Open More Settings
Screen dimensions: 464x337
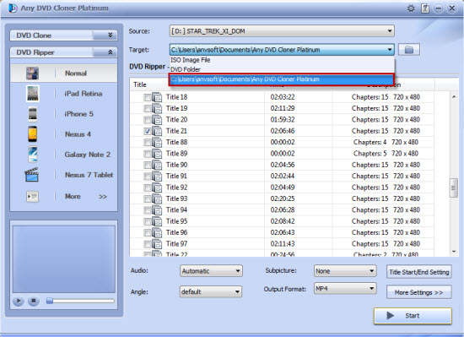[x=419, y=292]
